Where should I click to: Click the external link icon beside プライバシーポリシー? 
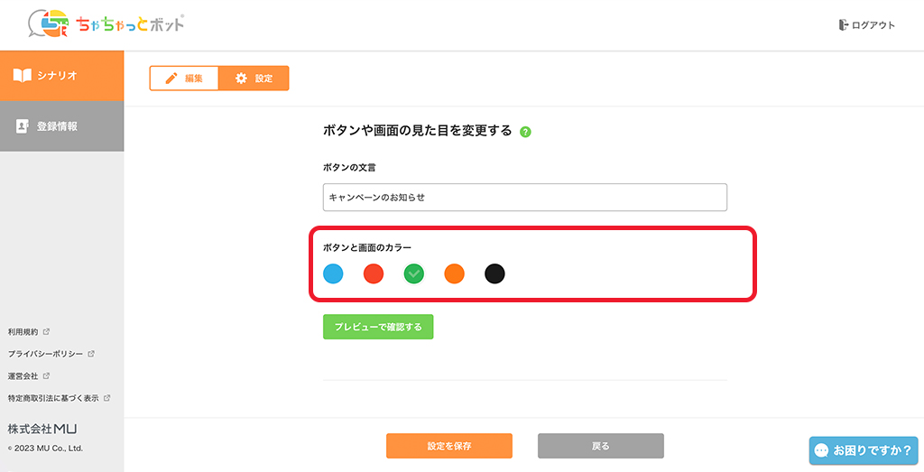tap(91, 354)
